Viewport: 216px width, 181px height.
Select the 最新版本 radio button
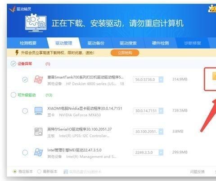(x=39, y=172)
